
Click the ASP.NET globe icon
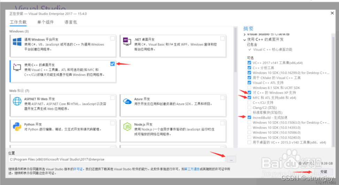(x=17, y=101)
